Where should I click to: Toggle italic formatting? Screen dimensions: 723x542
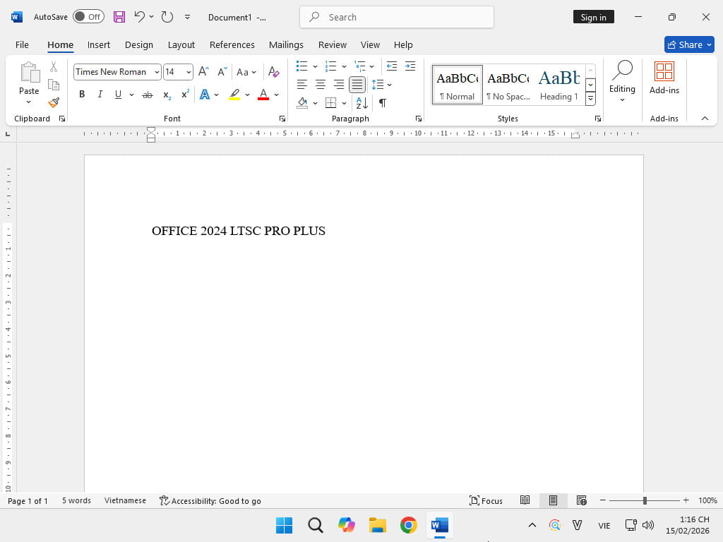click(x=100, y=95)
